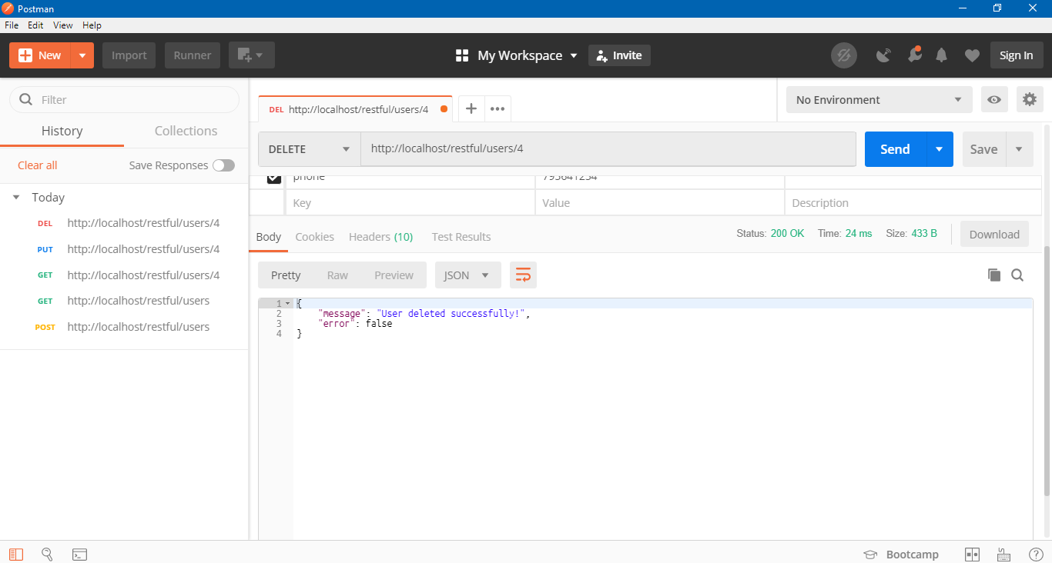The height and width of the screenshot is (563, 1052).
Task: Click Clear all in History
Action: 37,165
